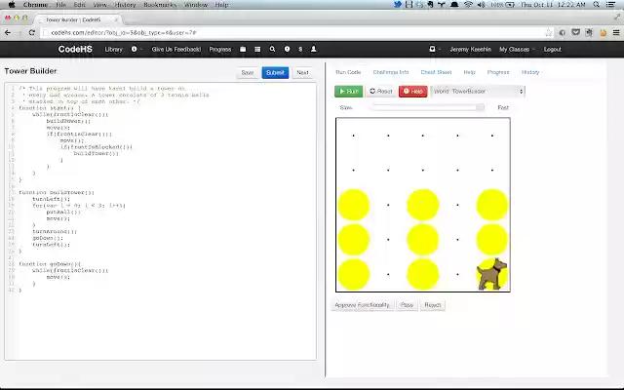
Task: Open the Chrome hamburger menu icon
Action: [x=616, y=32]
